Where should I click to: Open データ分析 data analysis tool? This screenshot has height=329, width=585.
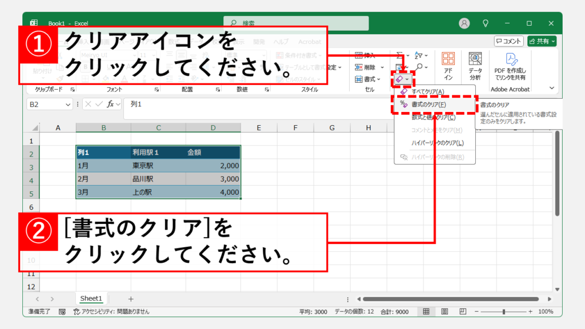pos(475,66)
